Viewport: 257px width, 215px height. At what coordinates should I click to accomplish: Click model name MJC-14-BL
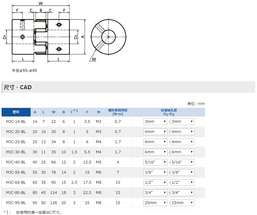[16, 122]
